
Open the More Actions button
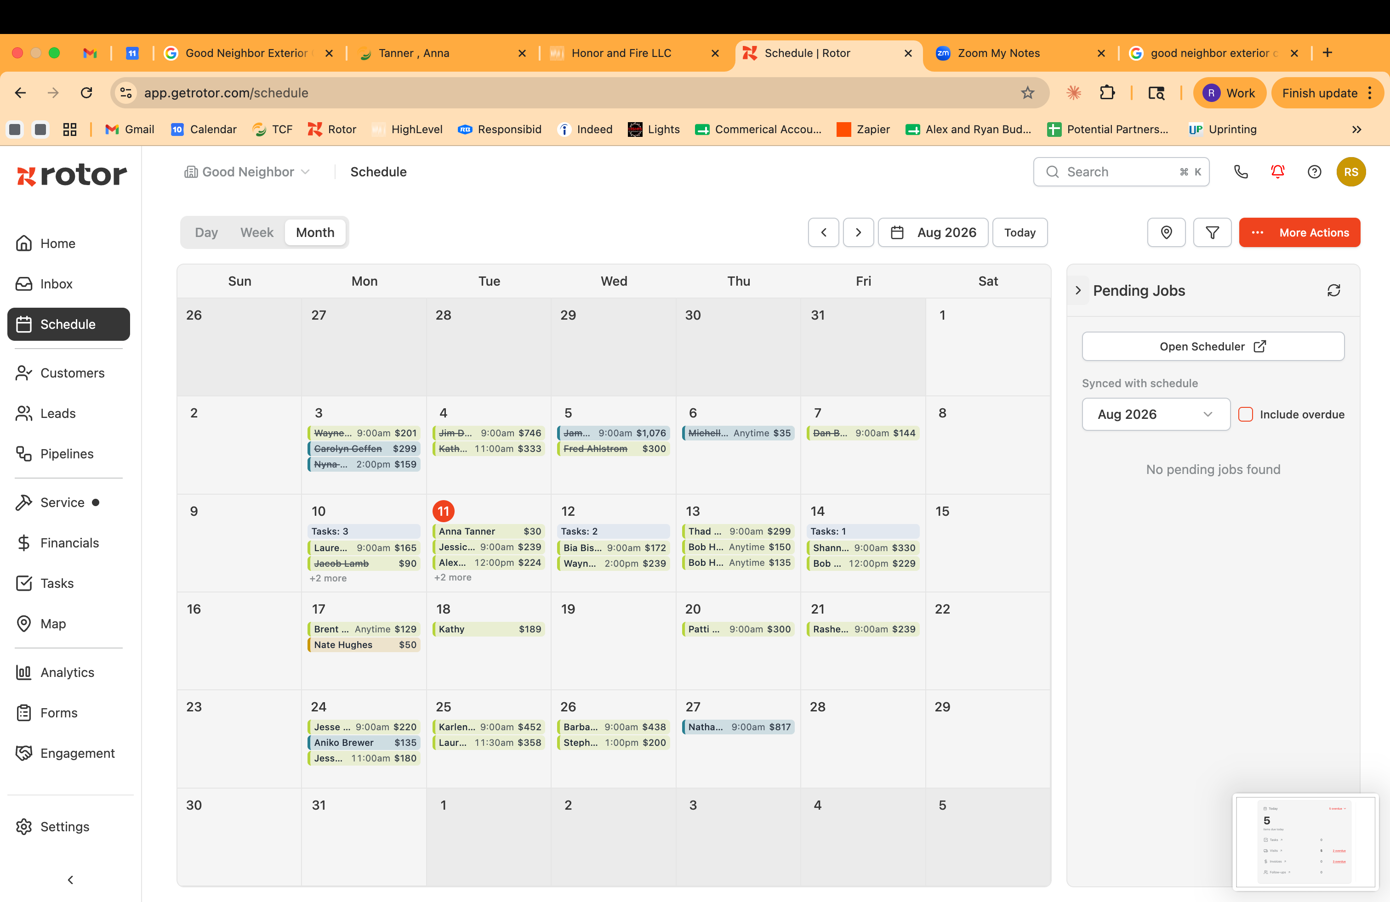(x=1299, y=232)
